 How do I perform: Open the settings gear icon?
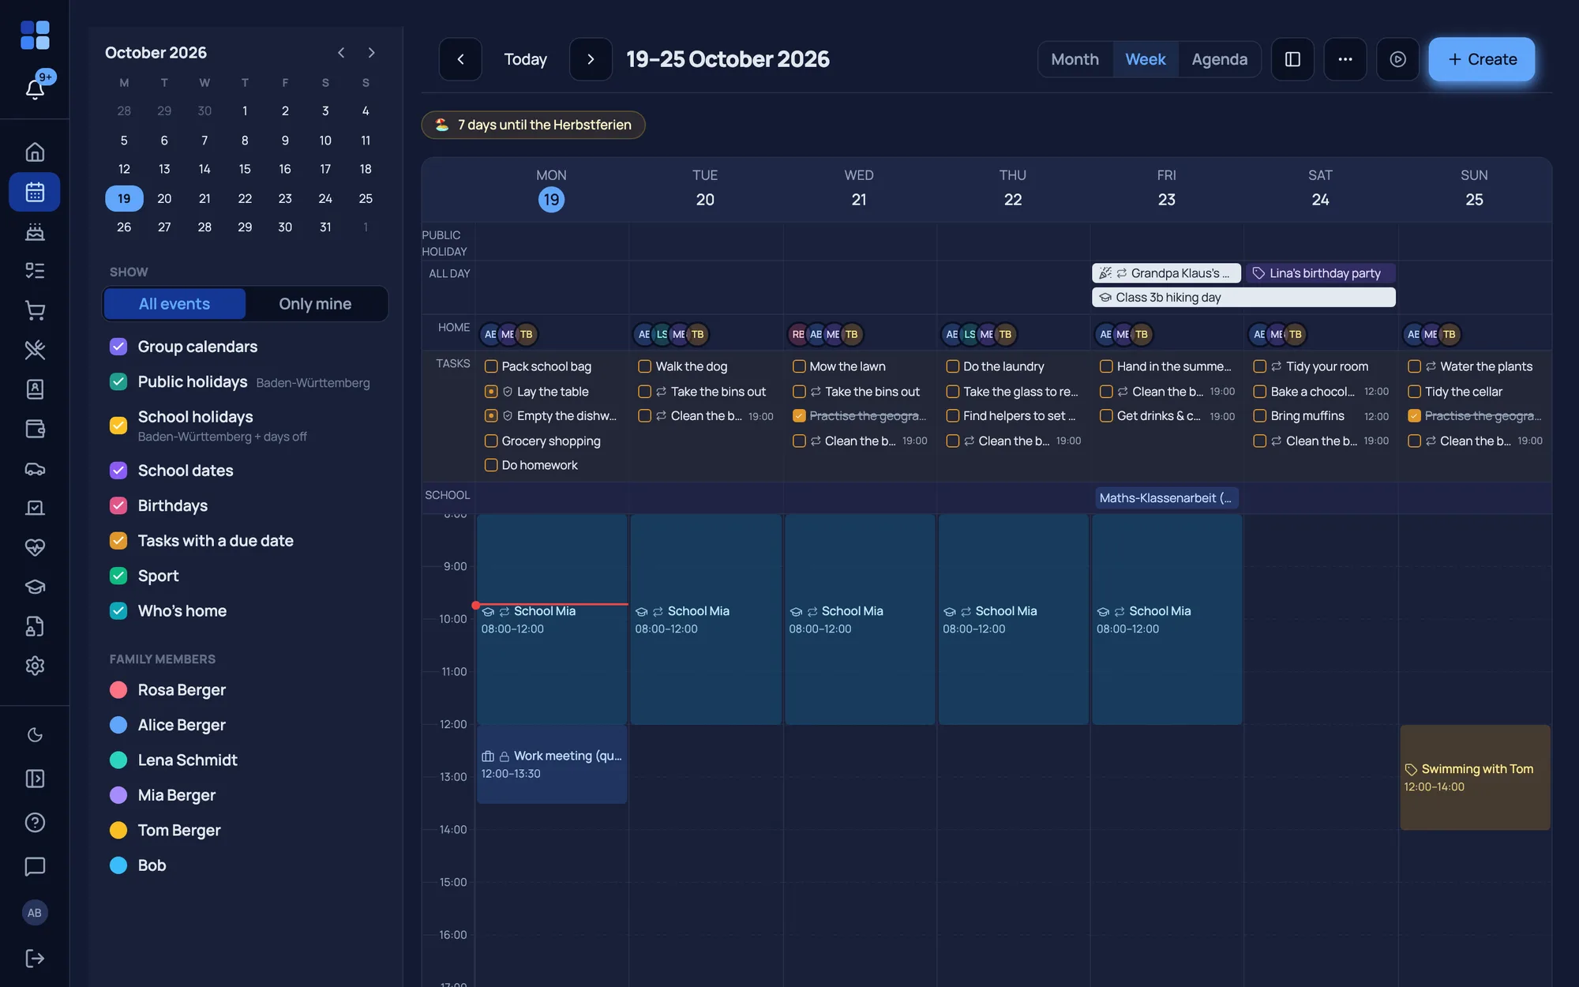click(35, 666)
